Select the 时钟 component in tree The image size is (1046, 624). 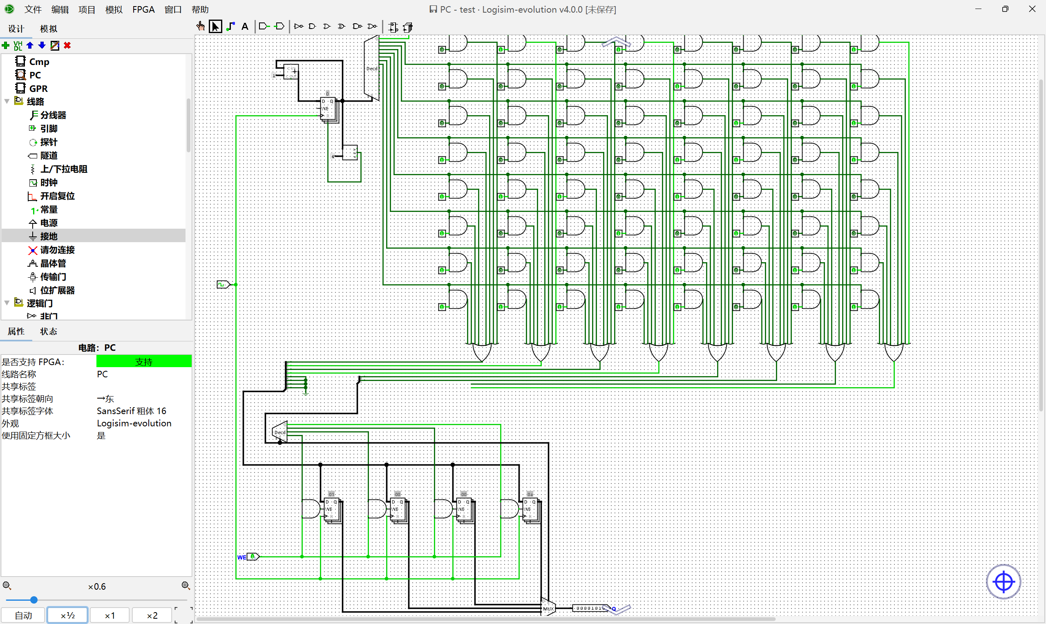[x=49, y=183]
